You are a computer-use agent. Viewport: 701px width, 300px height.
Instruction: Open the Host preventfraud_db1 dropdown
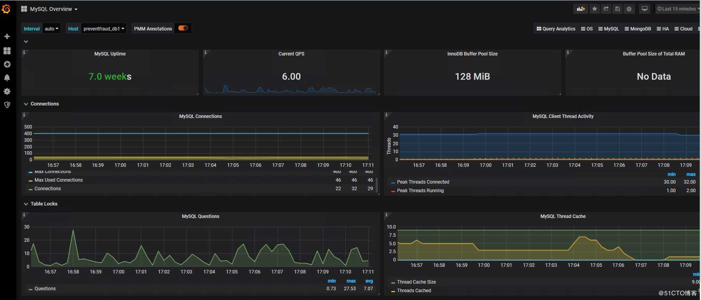(x=104, y=29)
